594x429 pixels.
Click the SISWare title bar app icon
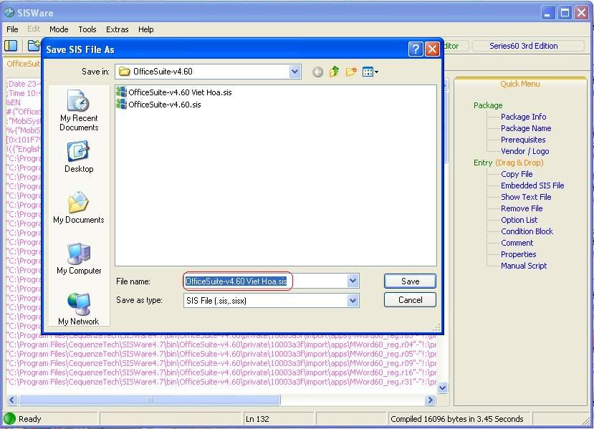9,12
